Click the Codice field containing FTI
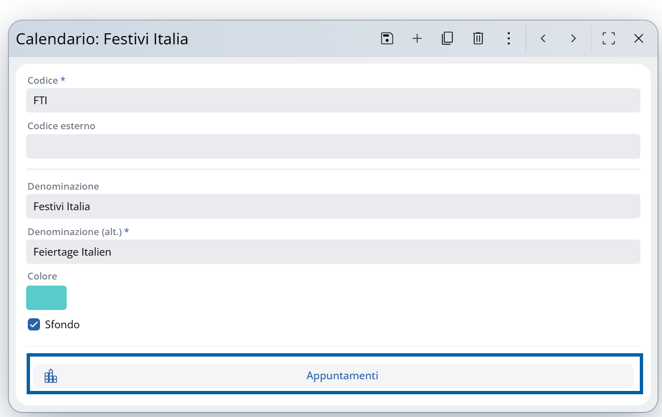662x417 pixels. pyautogui.click(x=333, y=100)
